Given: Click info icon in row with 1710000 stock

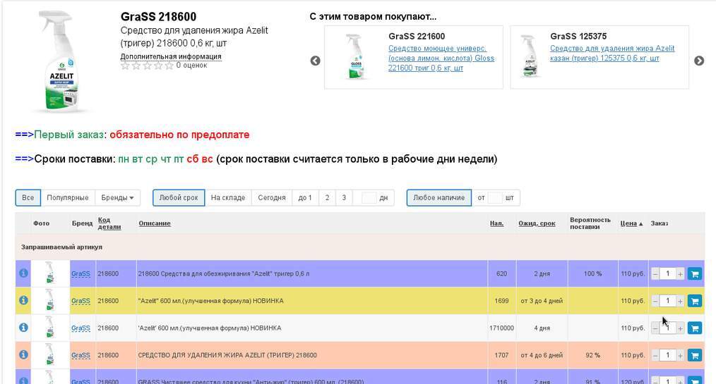Looking at the screenshot, I should tap(23, 328).
